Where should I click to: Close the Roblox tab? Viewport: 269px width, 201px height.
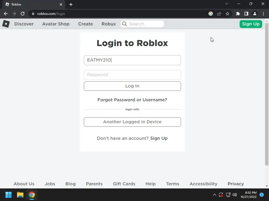tap(61, 4)
